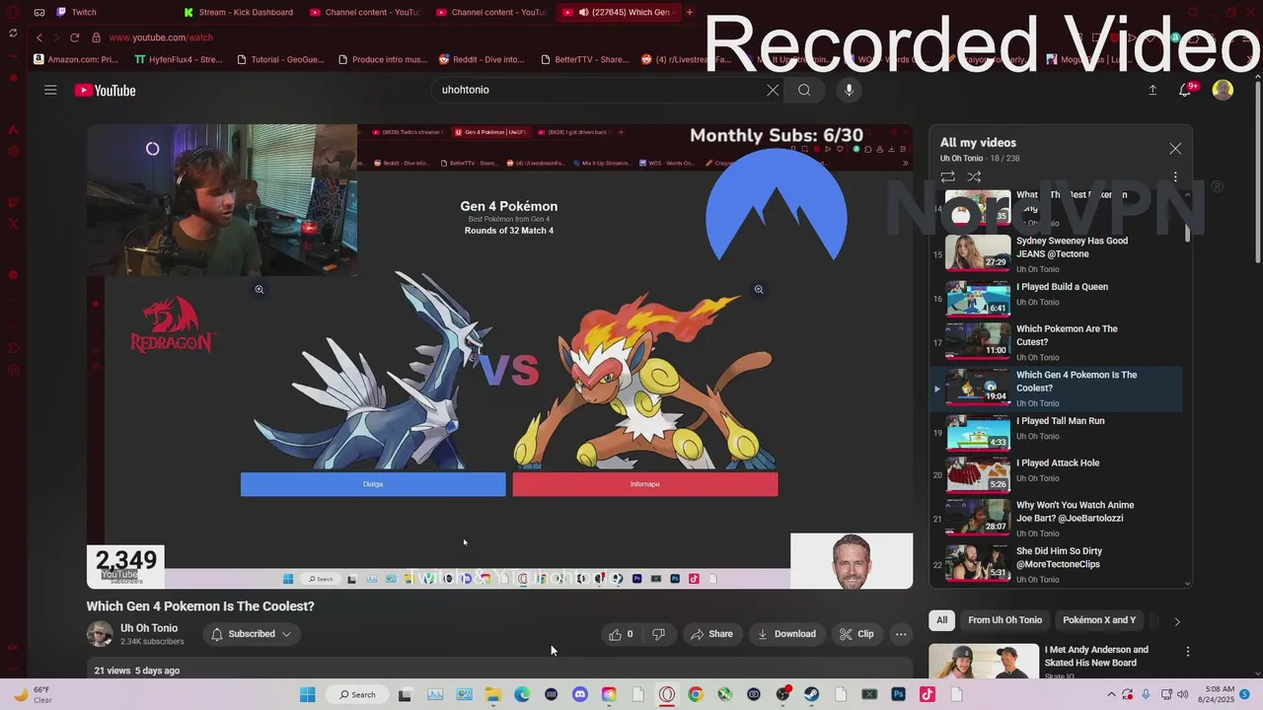The width and height of the screenshot is (1263, 710).
Task: Switch to the Twitch browser tab
Action: pos(84,12)
